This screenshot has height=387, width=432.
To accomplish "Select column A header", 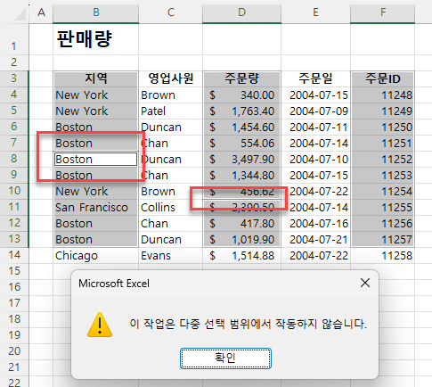I will [x=41, y=12].
